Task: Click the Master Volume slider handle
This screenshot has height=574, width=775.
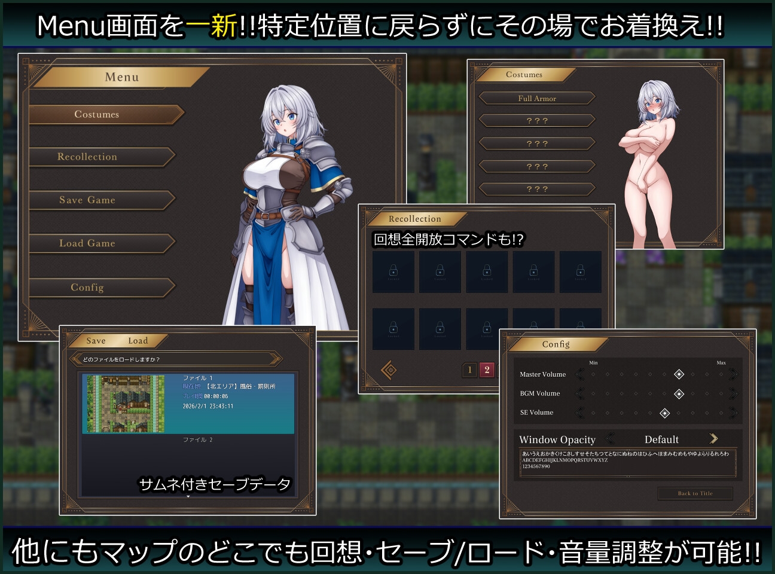Action: click(679, 374)
